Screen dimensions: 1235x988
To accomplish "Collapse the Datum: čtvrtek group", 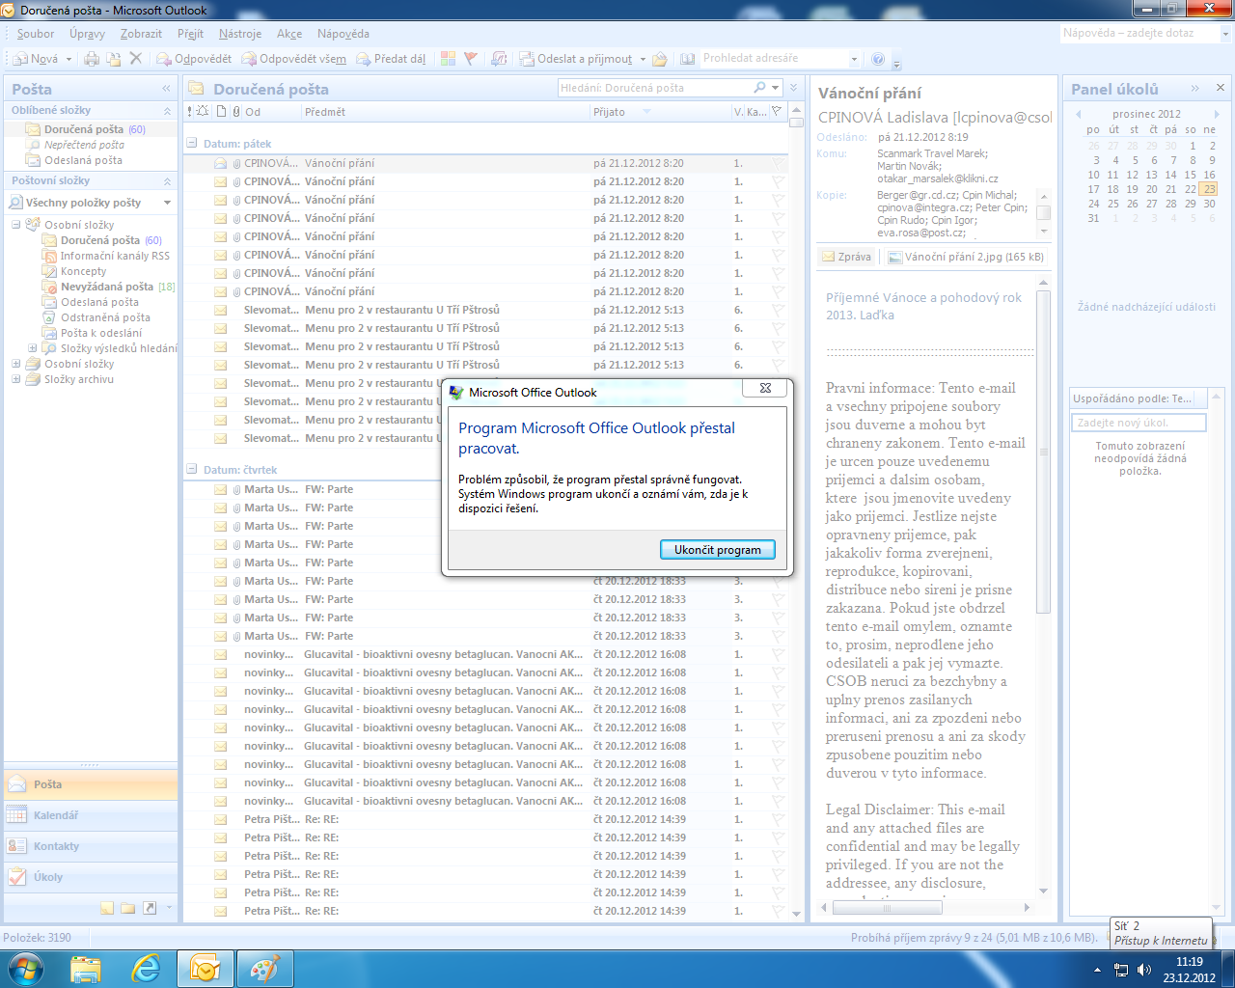I will [x=191, y=470].
